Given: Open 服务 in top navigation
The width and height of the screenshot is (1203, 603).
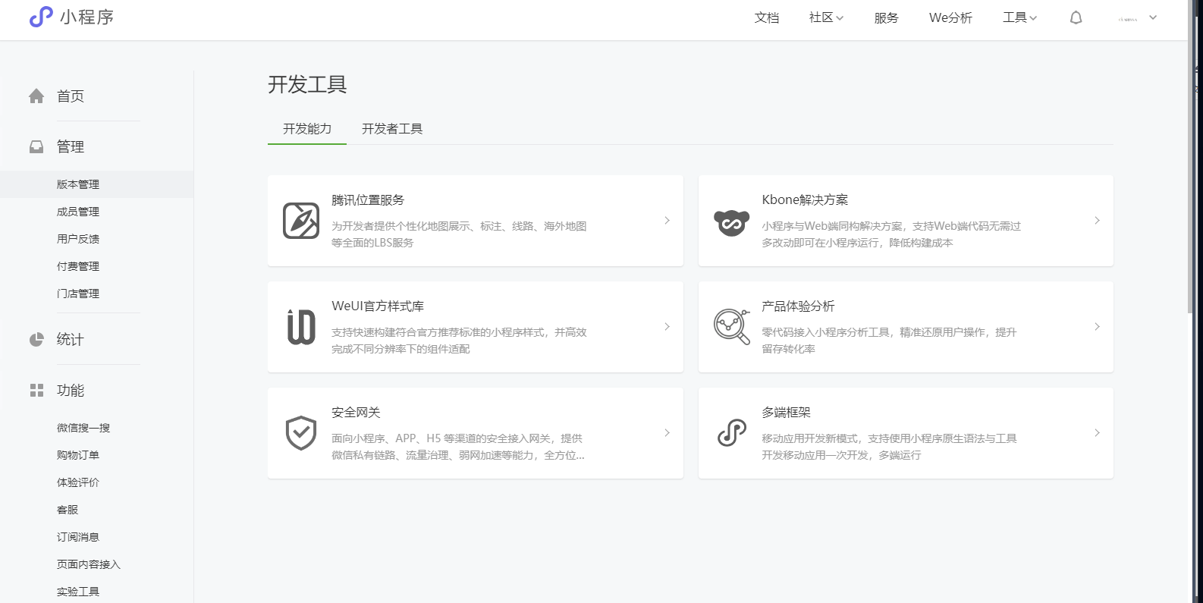Looking at the screenshot, I should pyautogui.click(x=886, y=17).
